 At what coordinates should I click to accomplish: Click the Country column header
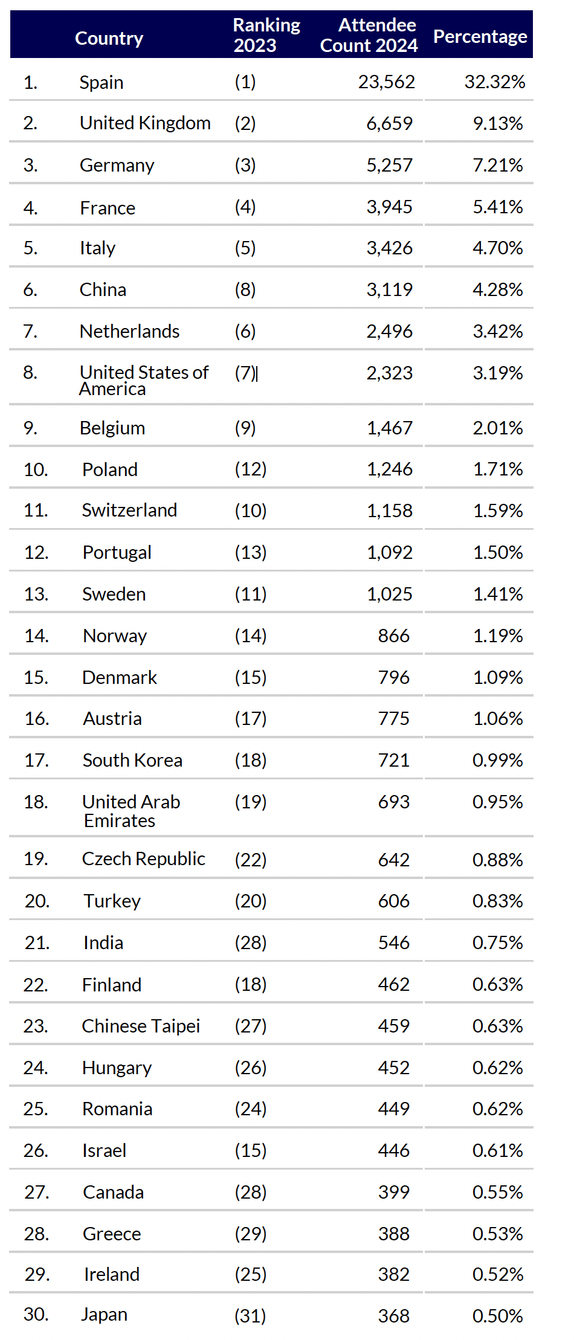109,38
